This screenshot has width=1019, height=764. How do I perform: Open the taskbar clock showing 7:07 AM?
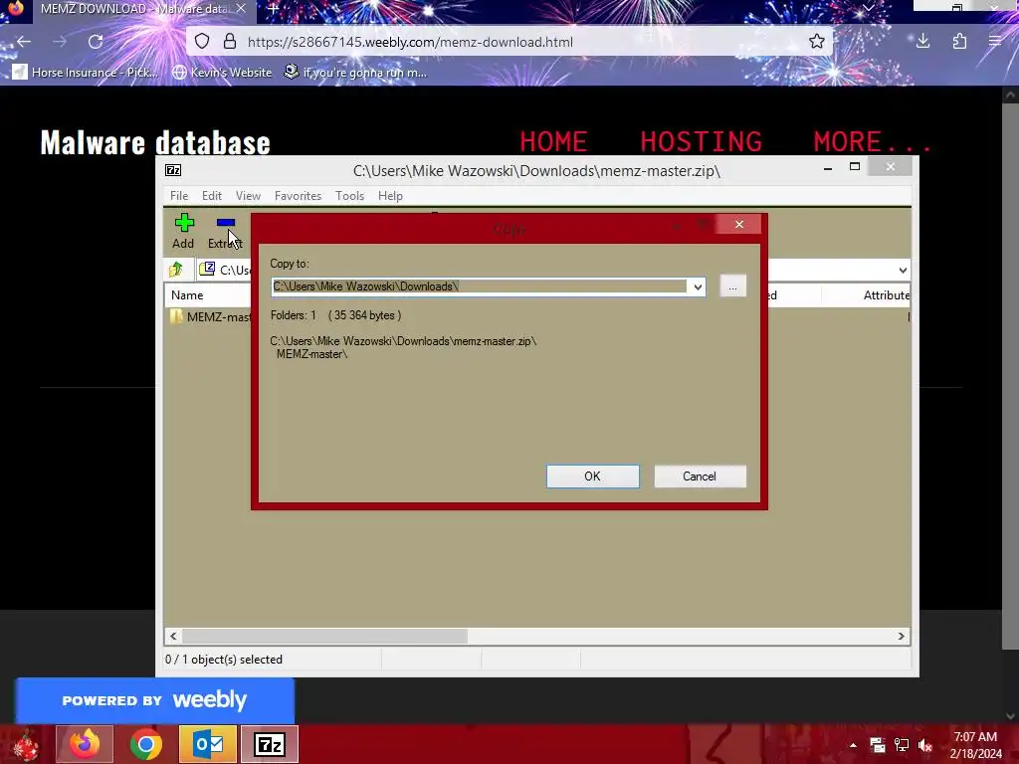click(x=975, y=745)
